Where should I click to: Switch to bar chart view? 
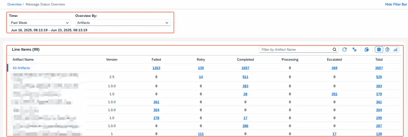(395, 50)
